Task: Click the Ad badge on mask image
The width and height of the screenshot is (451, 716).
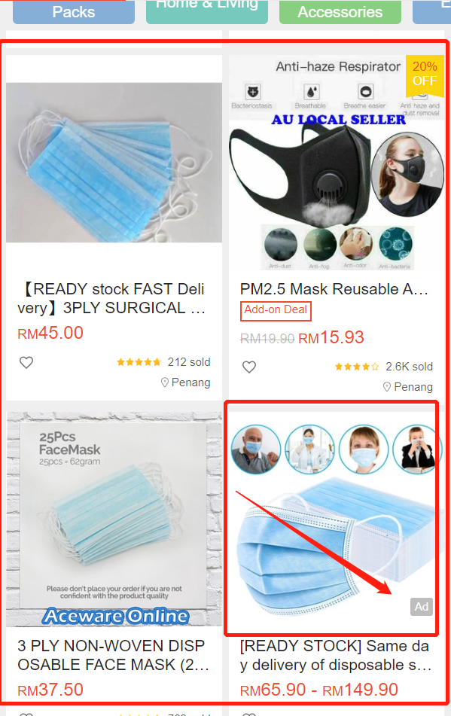Action: [x=422, y=606]
